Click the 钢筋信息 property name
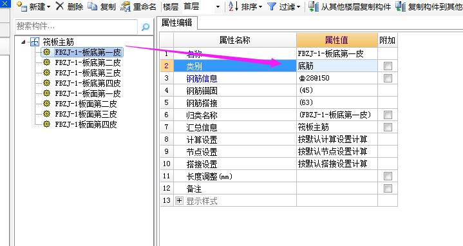Screen dimensions: 463x246 [202, 79]
